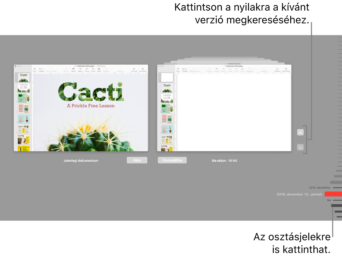342x259 pixels.
Task: Select the Cacti cover page thumbnail in the current document
Action: (x=24, y=78)
